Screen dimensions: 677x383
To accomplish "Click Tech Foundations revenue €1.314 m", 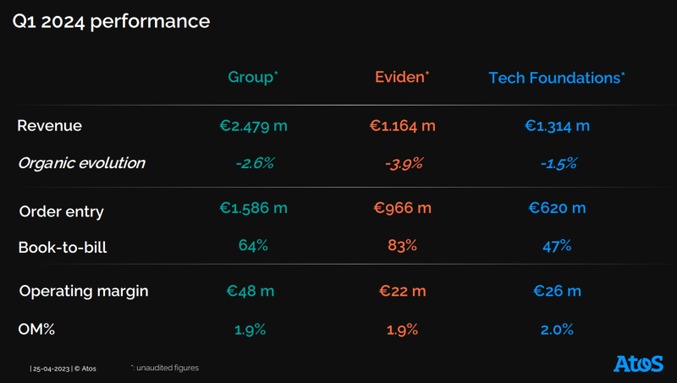I will pos(557,126).
